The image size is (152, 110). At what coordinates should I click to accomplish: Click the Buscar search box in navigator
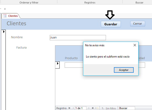(x=127, y=108)
